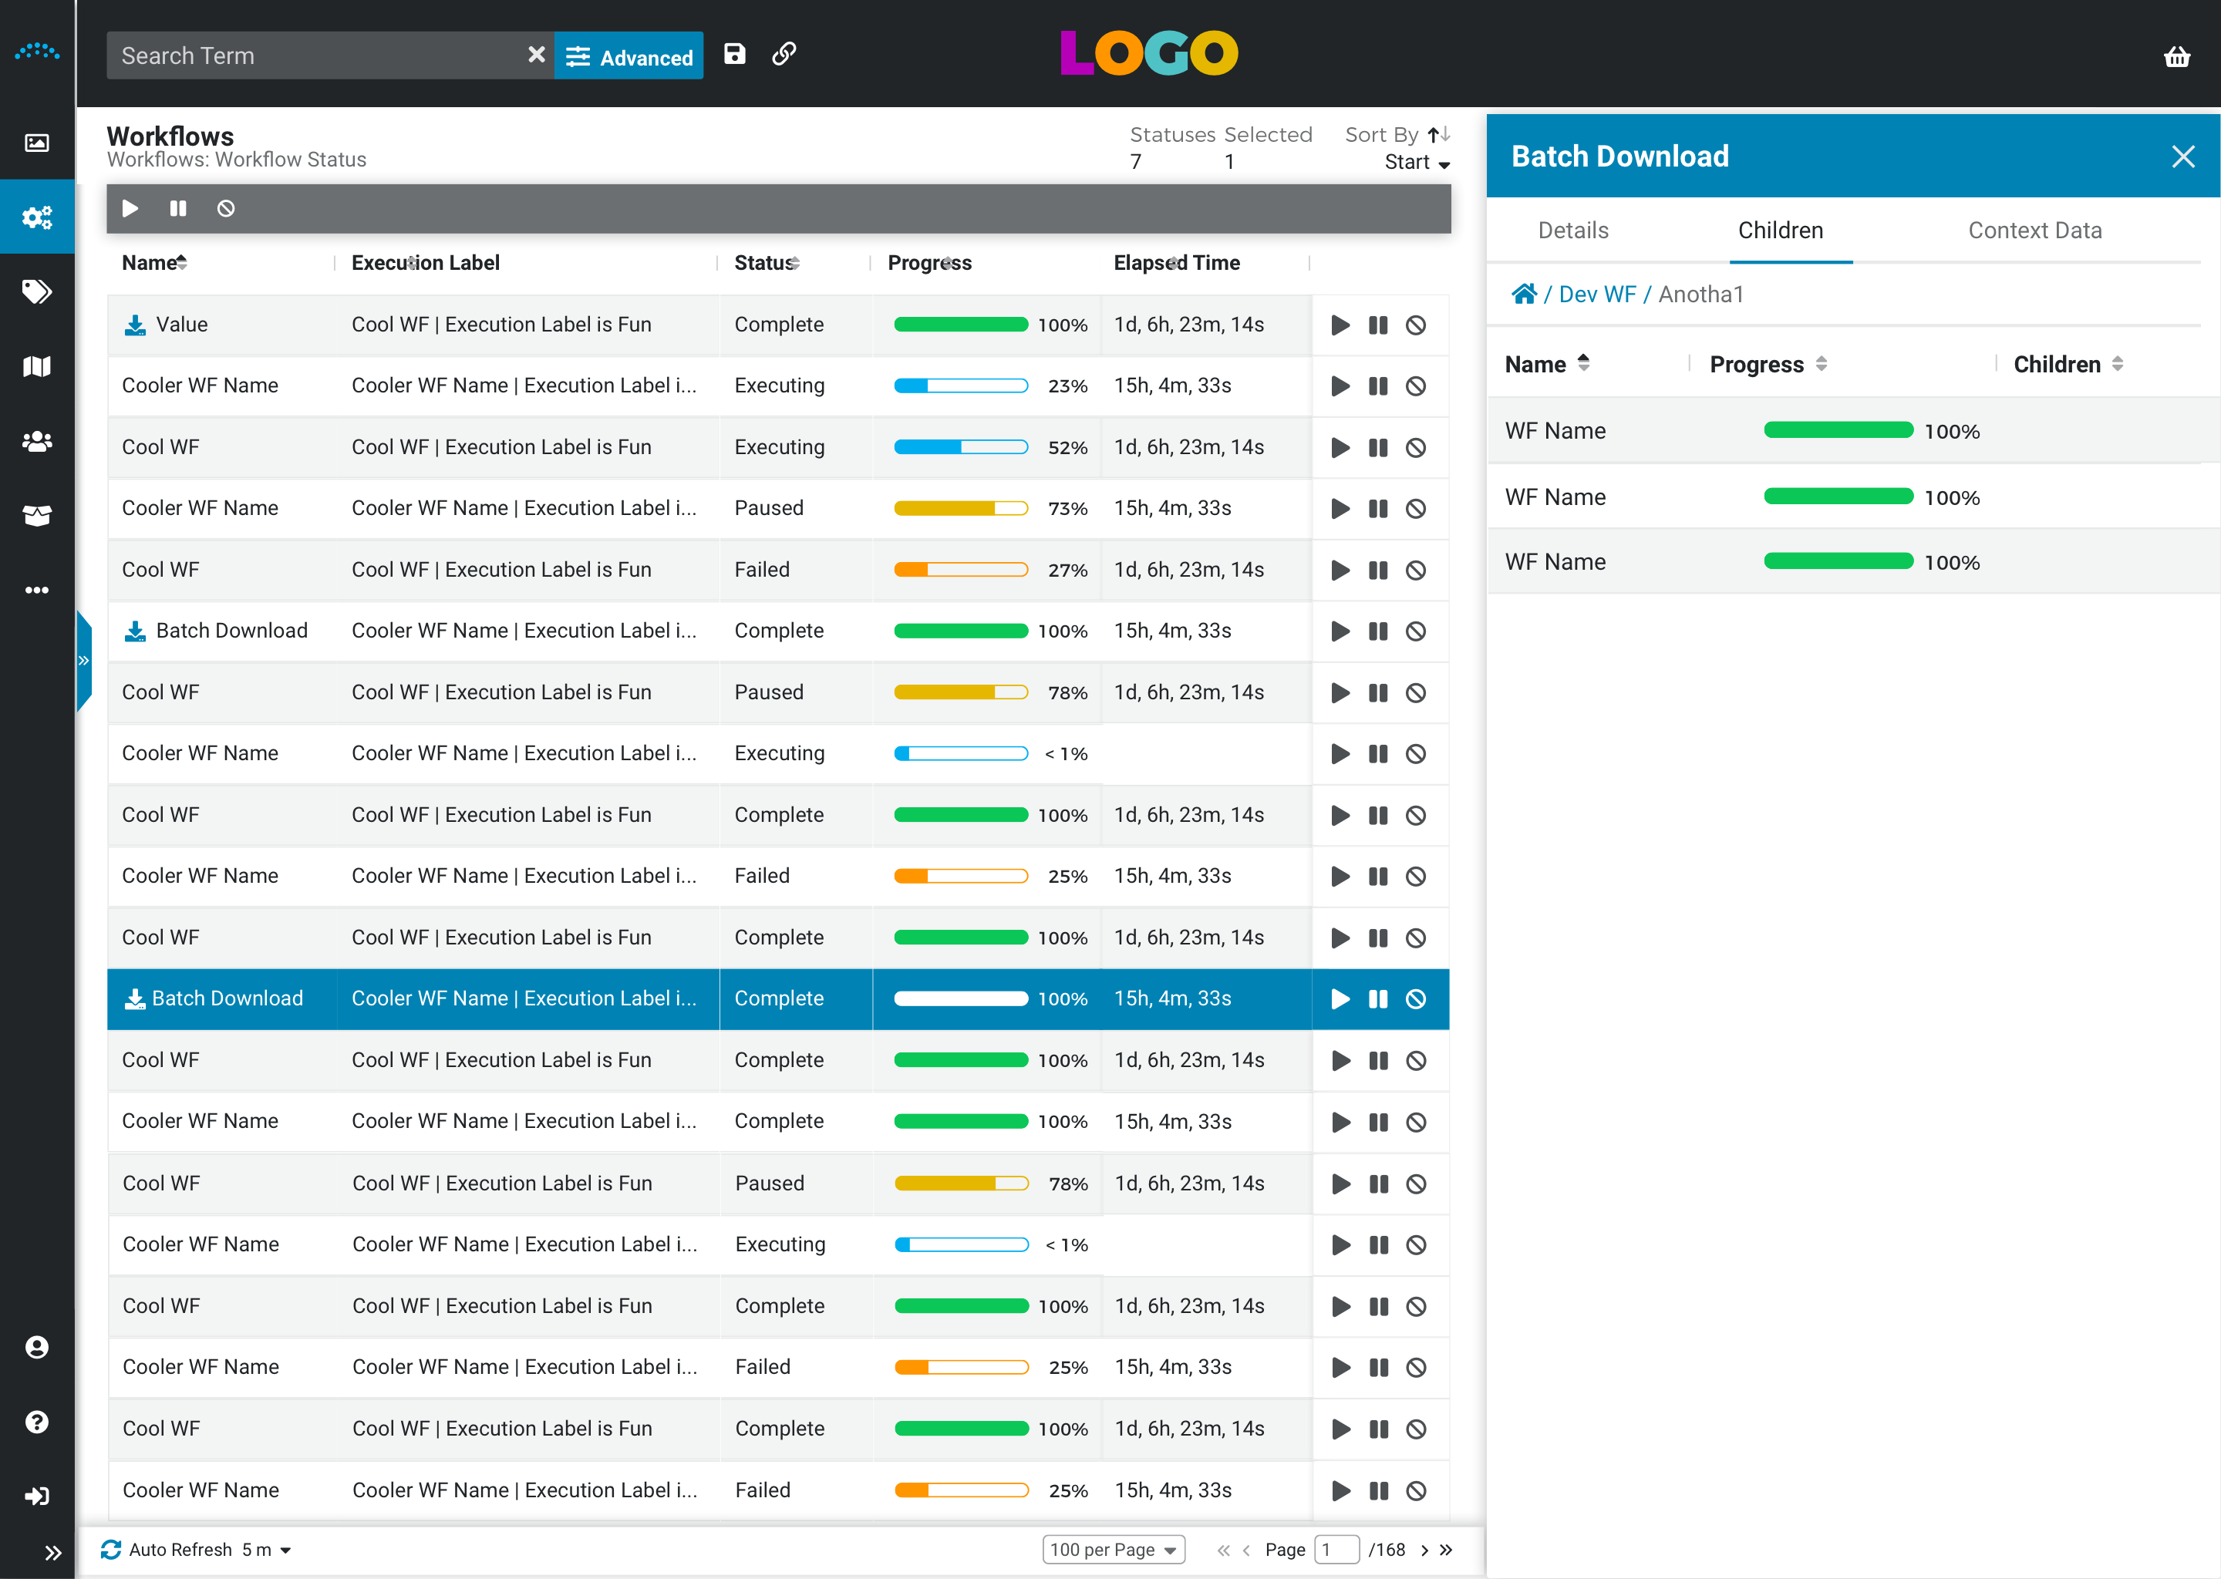This screenshot has width=2221, height=1579.
Task: Click the Anotha1 breadcrumb text
Action: coord(1700,294)
